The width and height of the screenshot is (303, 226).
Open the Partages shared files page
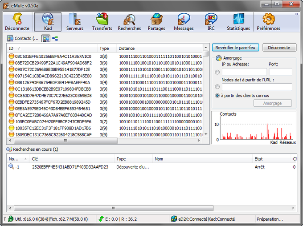coord(156,22)
